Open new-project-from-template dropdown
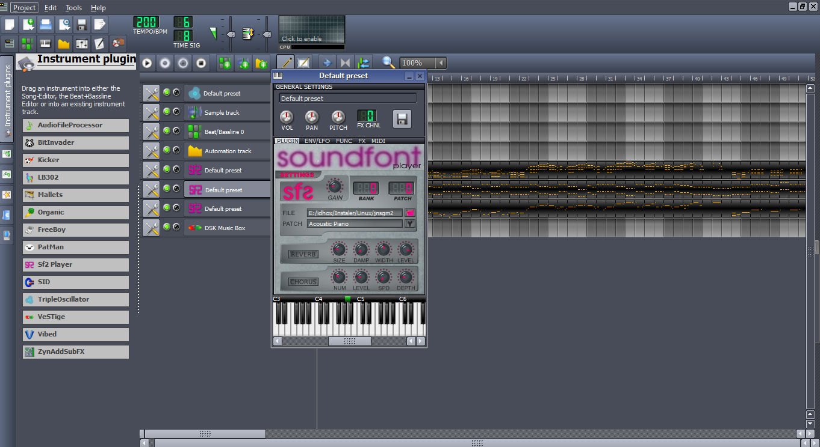 [x=28, y=25]
